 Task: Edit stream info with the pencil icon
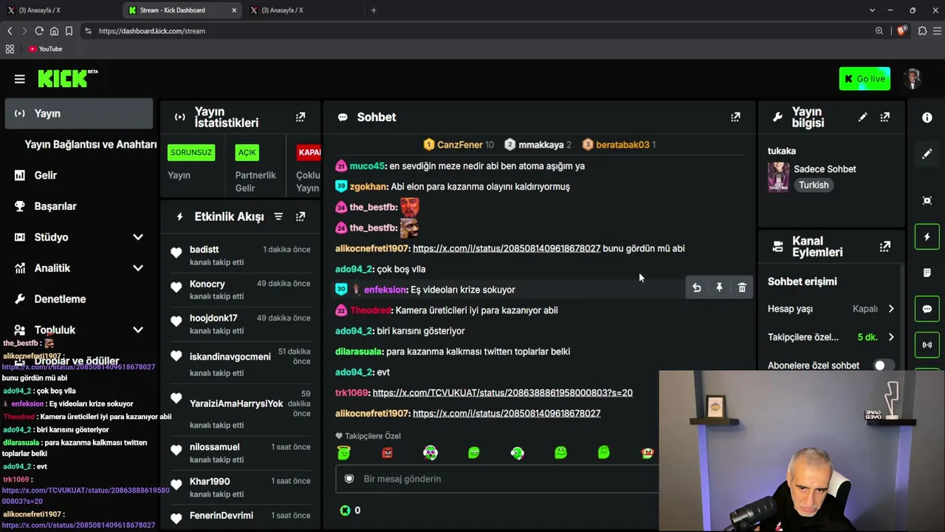[862, 117]
